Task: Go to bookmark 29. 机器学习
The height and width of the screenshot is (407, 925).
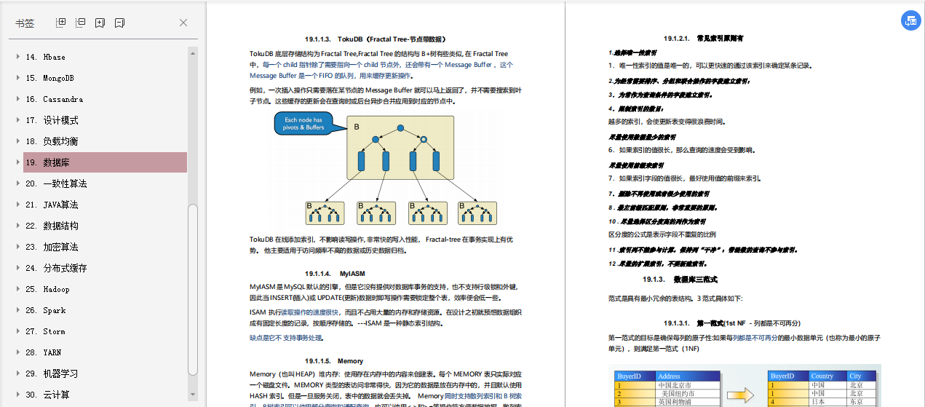Action: pyautogui.click(x=52, y=374)
